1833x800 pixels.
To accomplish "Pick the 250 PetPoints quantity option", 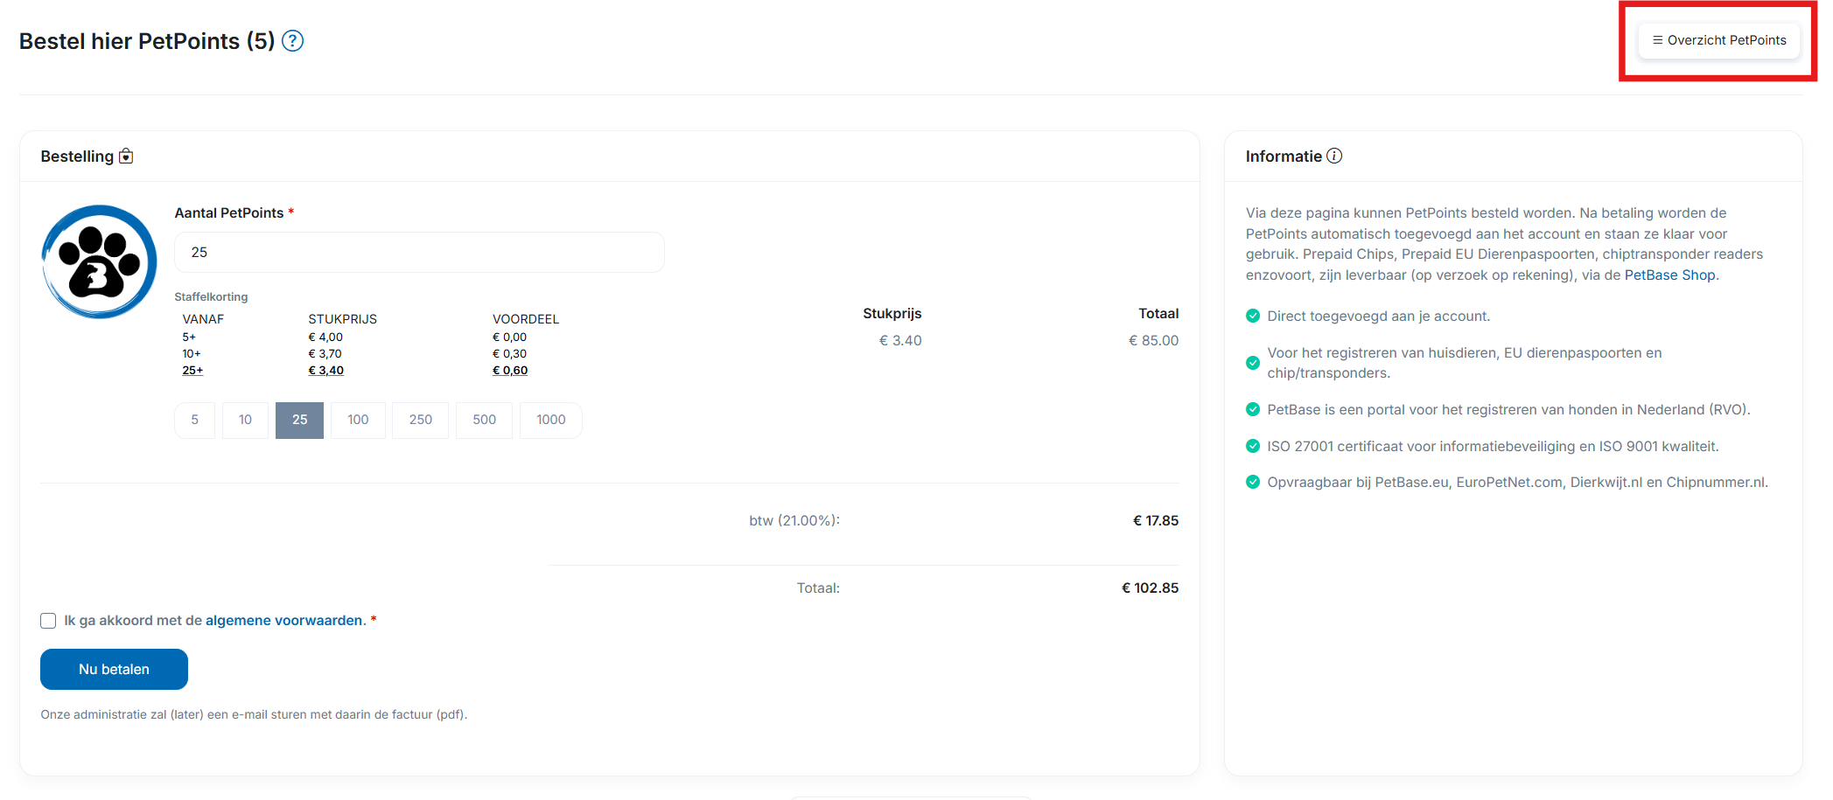I will [421, 421].
